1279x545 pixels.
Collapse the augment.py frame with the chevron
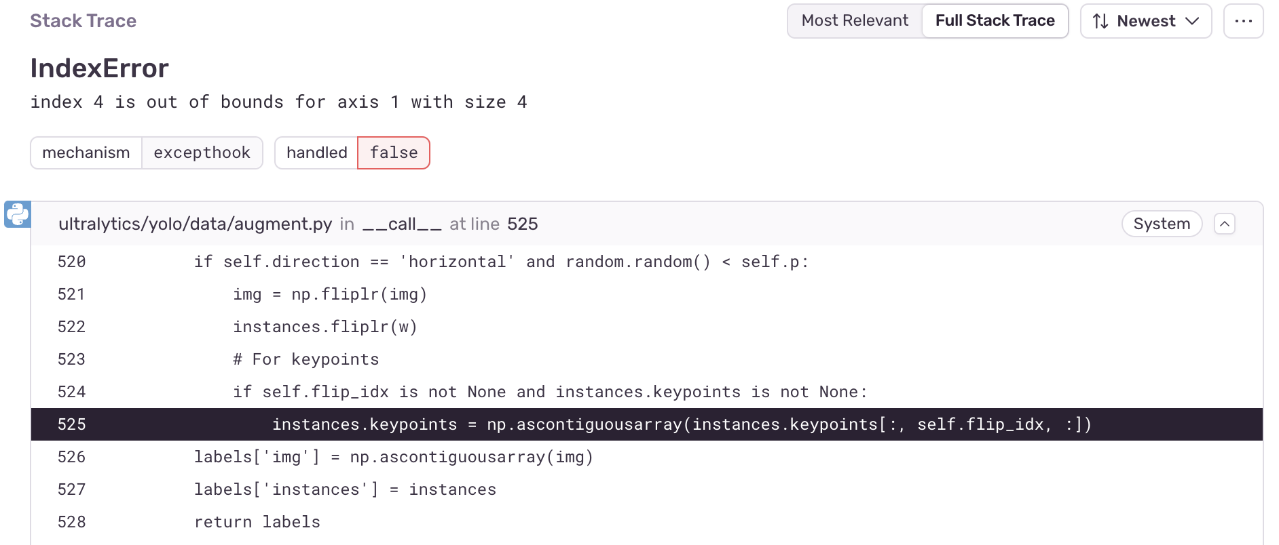[1225, 224]
